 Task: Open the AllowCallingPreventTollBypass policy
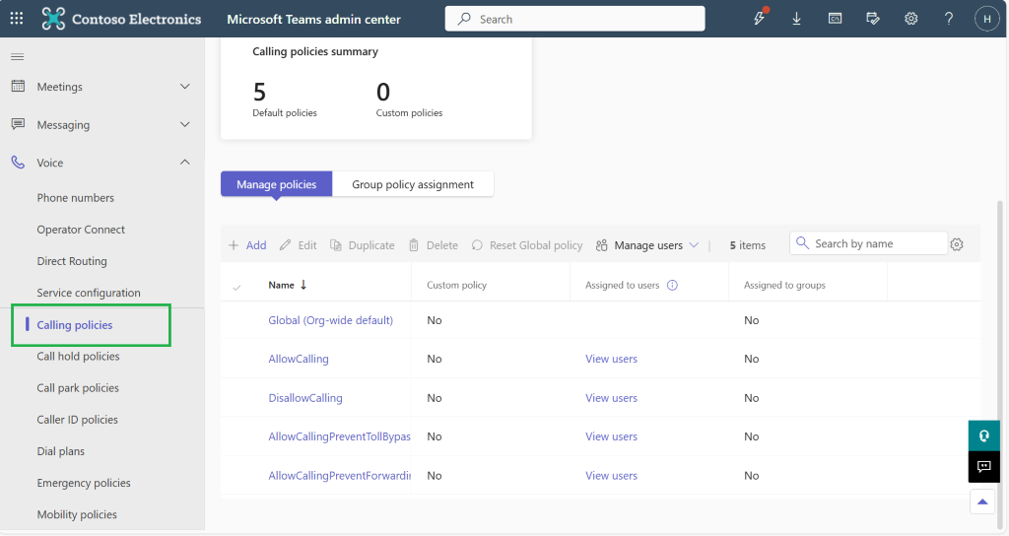click(x=339, y=436)
